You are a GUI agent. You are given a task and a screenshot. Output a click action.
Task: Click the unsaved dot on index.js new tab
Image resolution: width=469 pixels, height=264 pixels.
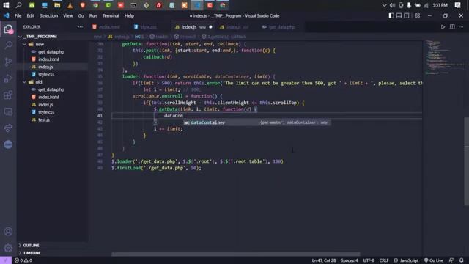pyautogui.click(x=210, y=27)
